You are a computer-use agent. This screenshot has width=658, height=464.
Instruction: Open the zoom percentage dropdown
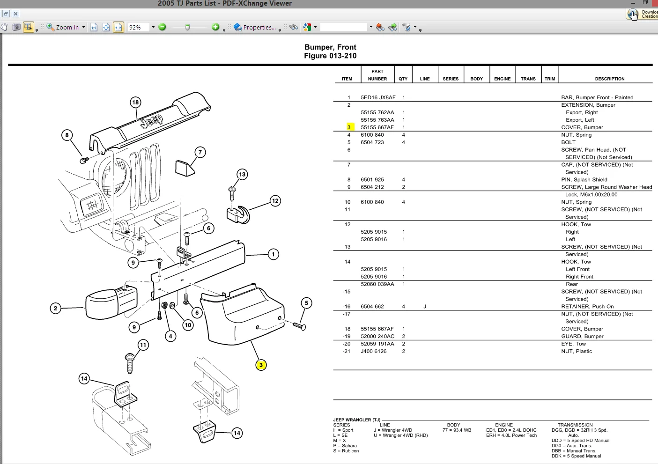153,27
